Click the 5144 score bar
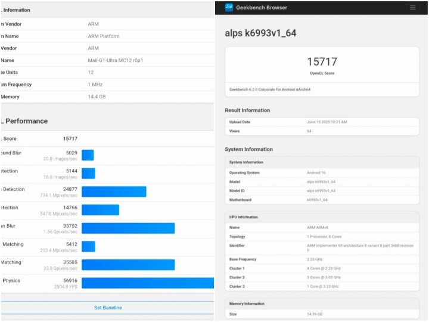 click(x=88, y=174)
